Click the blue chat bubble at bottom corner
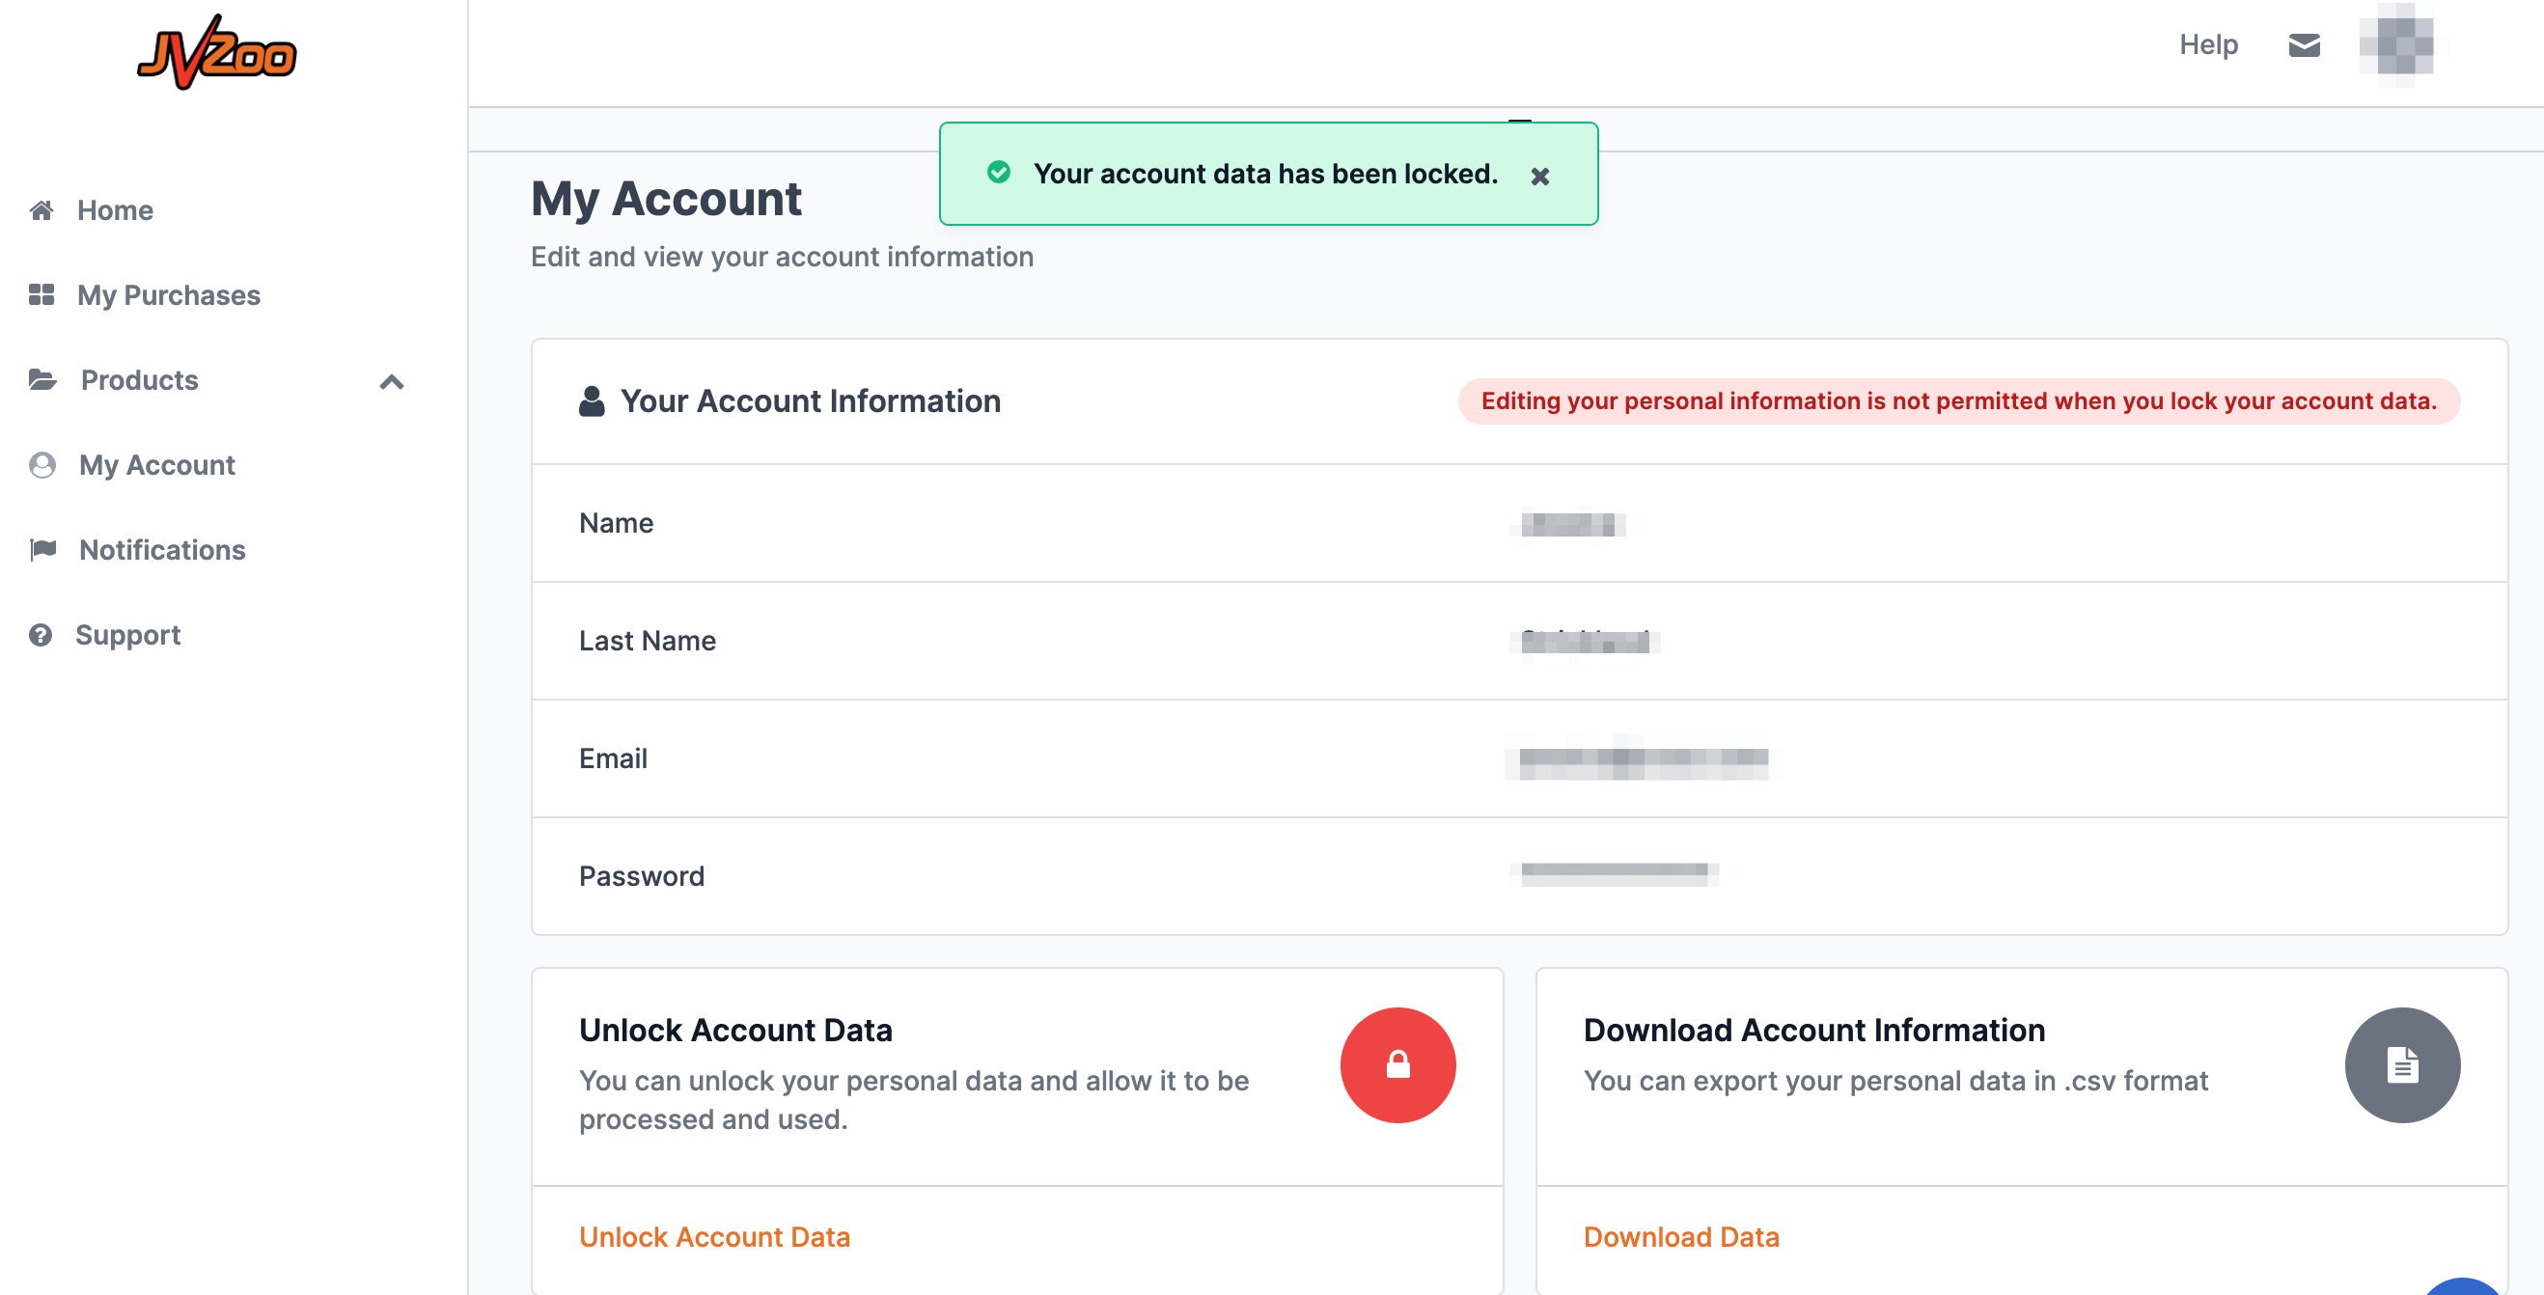Screen dimensions: 2544x1295 (x=2464, y=1286)
